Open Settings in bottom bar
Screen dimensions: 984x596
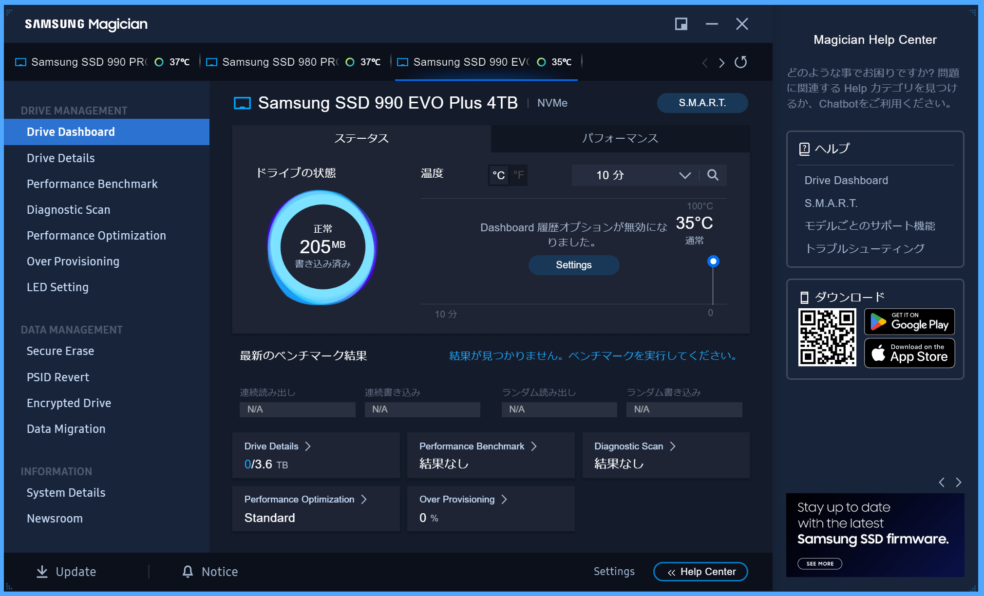(x=614, y=572)
